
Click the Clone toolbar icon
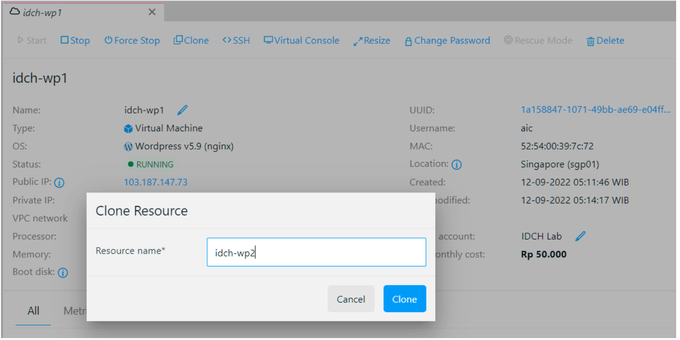178,40
